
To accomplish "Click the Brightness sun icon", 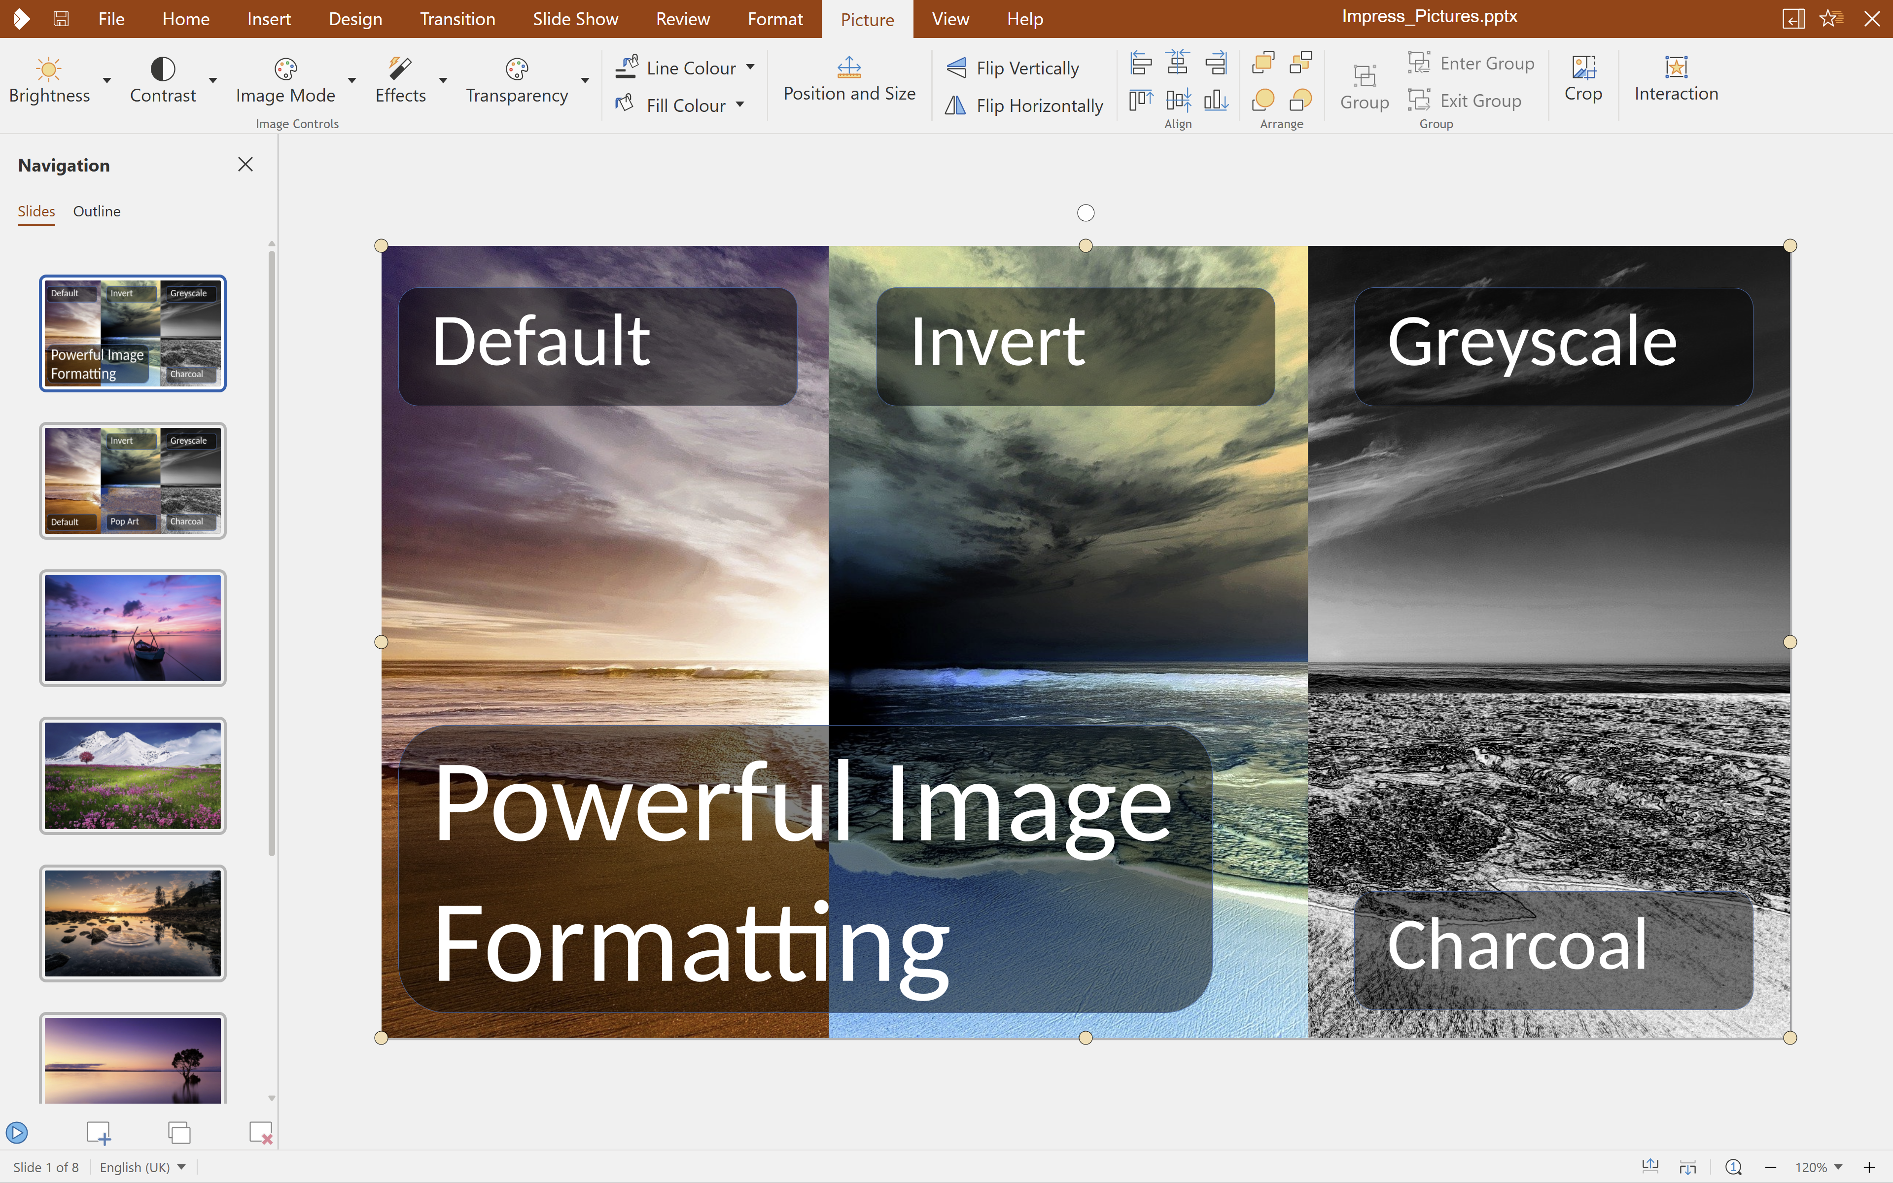I will [48, 69].
